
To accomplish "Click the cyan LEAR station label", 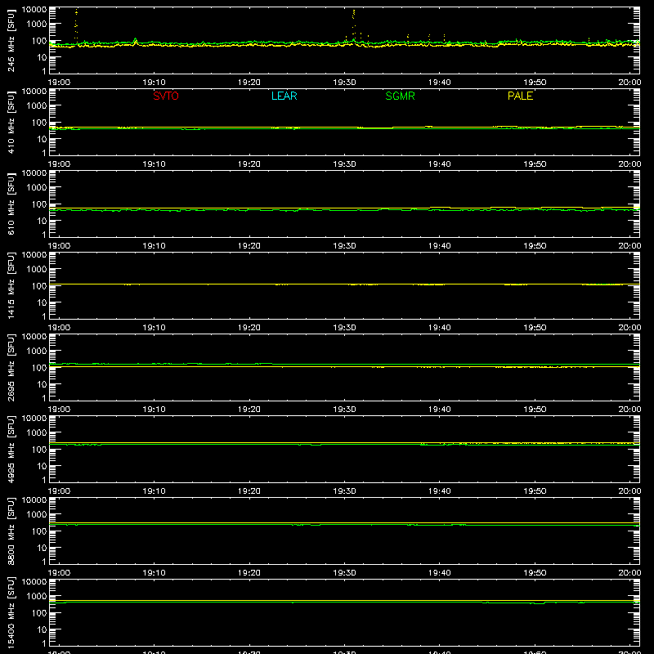I will (x=284, y=96).
